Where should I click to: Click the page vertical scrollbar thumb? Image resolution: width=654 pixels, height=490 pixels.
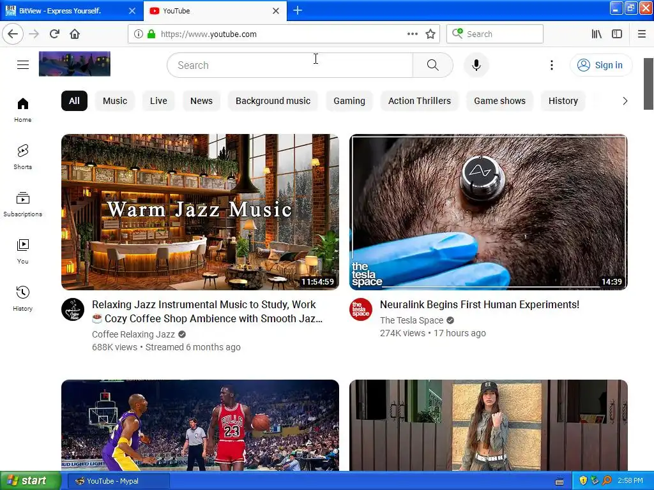pos(648,84)
